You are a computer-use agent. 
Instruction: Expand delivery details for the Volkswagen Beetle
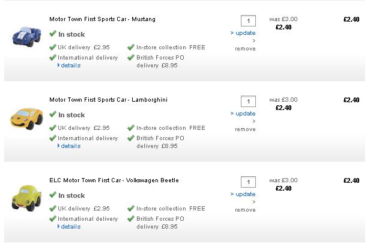(x=70, y=227)
